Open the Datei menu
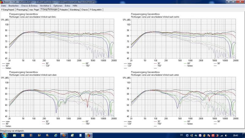245x138 pixels. coord(3,6)
